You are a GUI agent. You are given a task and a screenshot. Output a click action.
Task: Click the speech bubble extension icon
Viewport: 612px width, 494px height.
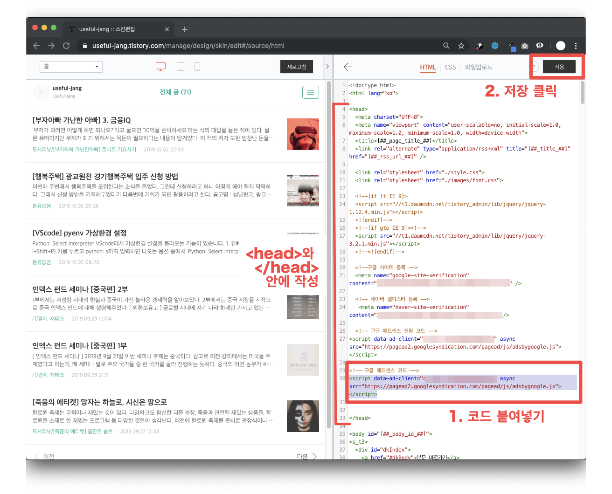pos(540,46)
